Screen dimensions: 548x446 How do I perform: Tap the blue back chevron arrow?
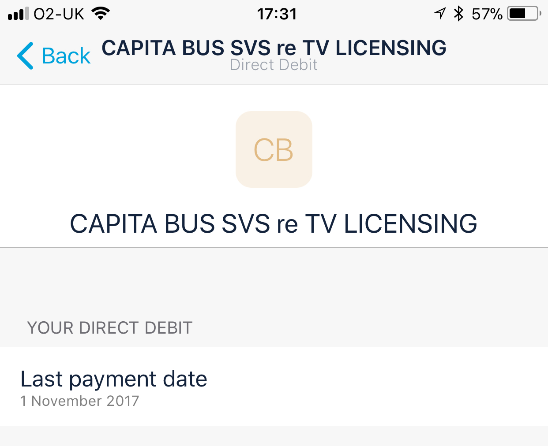pyautogui.click(x=25, y=56)
